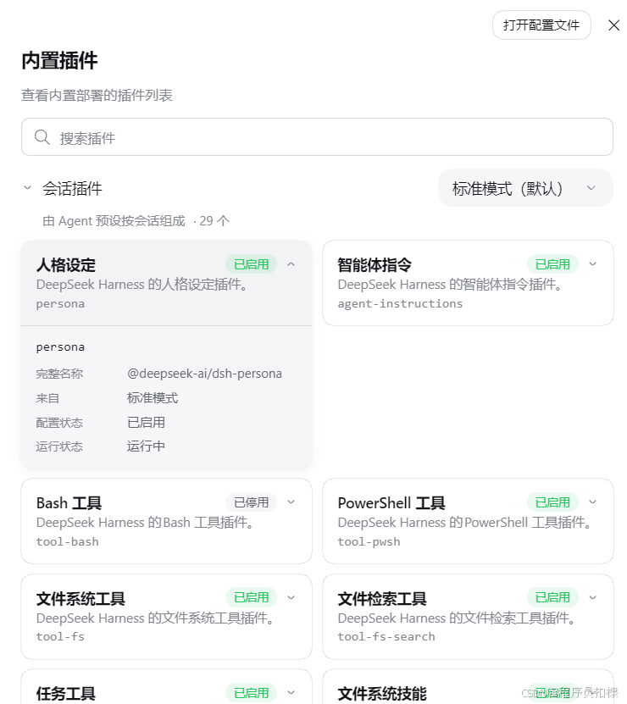Select the PowerShell 工具 plugin title
This screenshot has height=704, width=627.
pyautogui.click(x=391, y=503)
